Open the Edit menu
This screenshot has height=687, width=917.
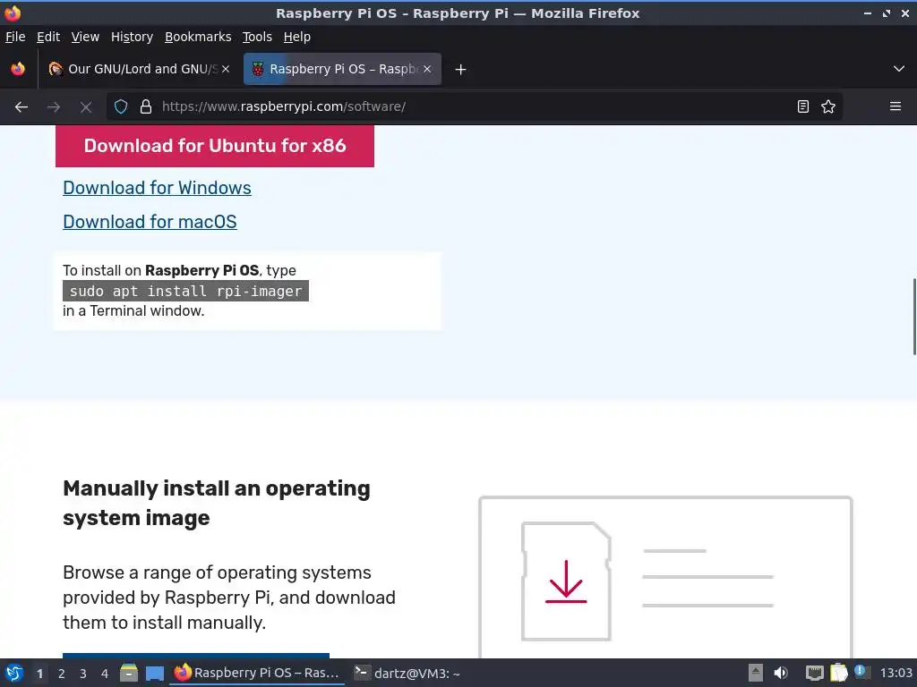pyautogui.click(x=48, y=37)
